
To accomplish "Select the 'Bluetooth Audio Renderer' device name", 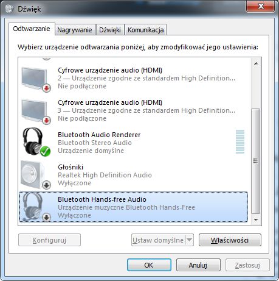I will click(99, 135).
